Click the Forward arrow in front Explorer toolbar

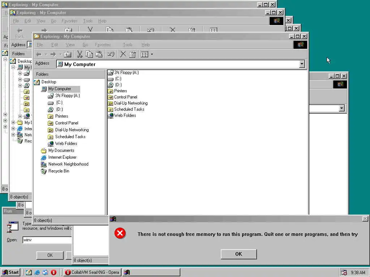pyautogui.click(x=53, y=54)
